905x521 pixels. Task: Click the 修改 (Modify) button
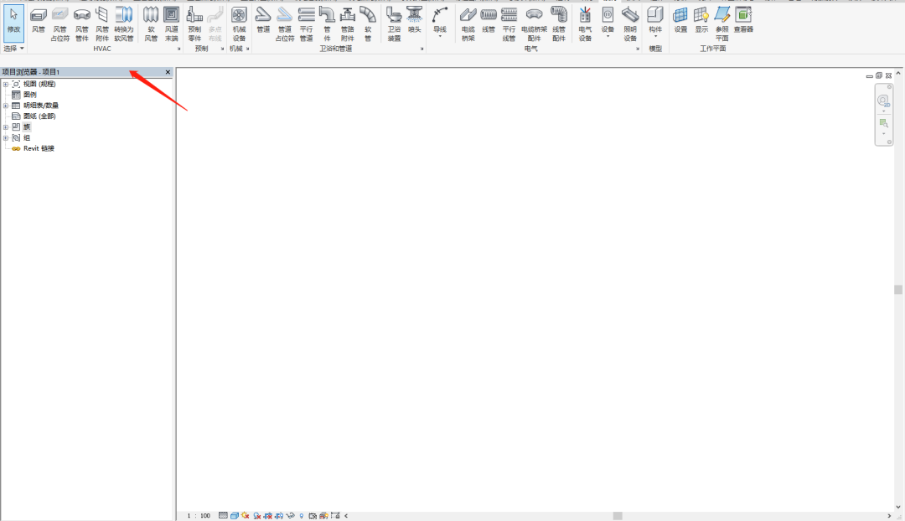click(13, 18)
